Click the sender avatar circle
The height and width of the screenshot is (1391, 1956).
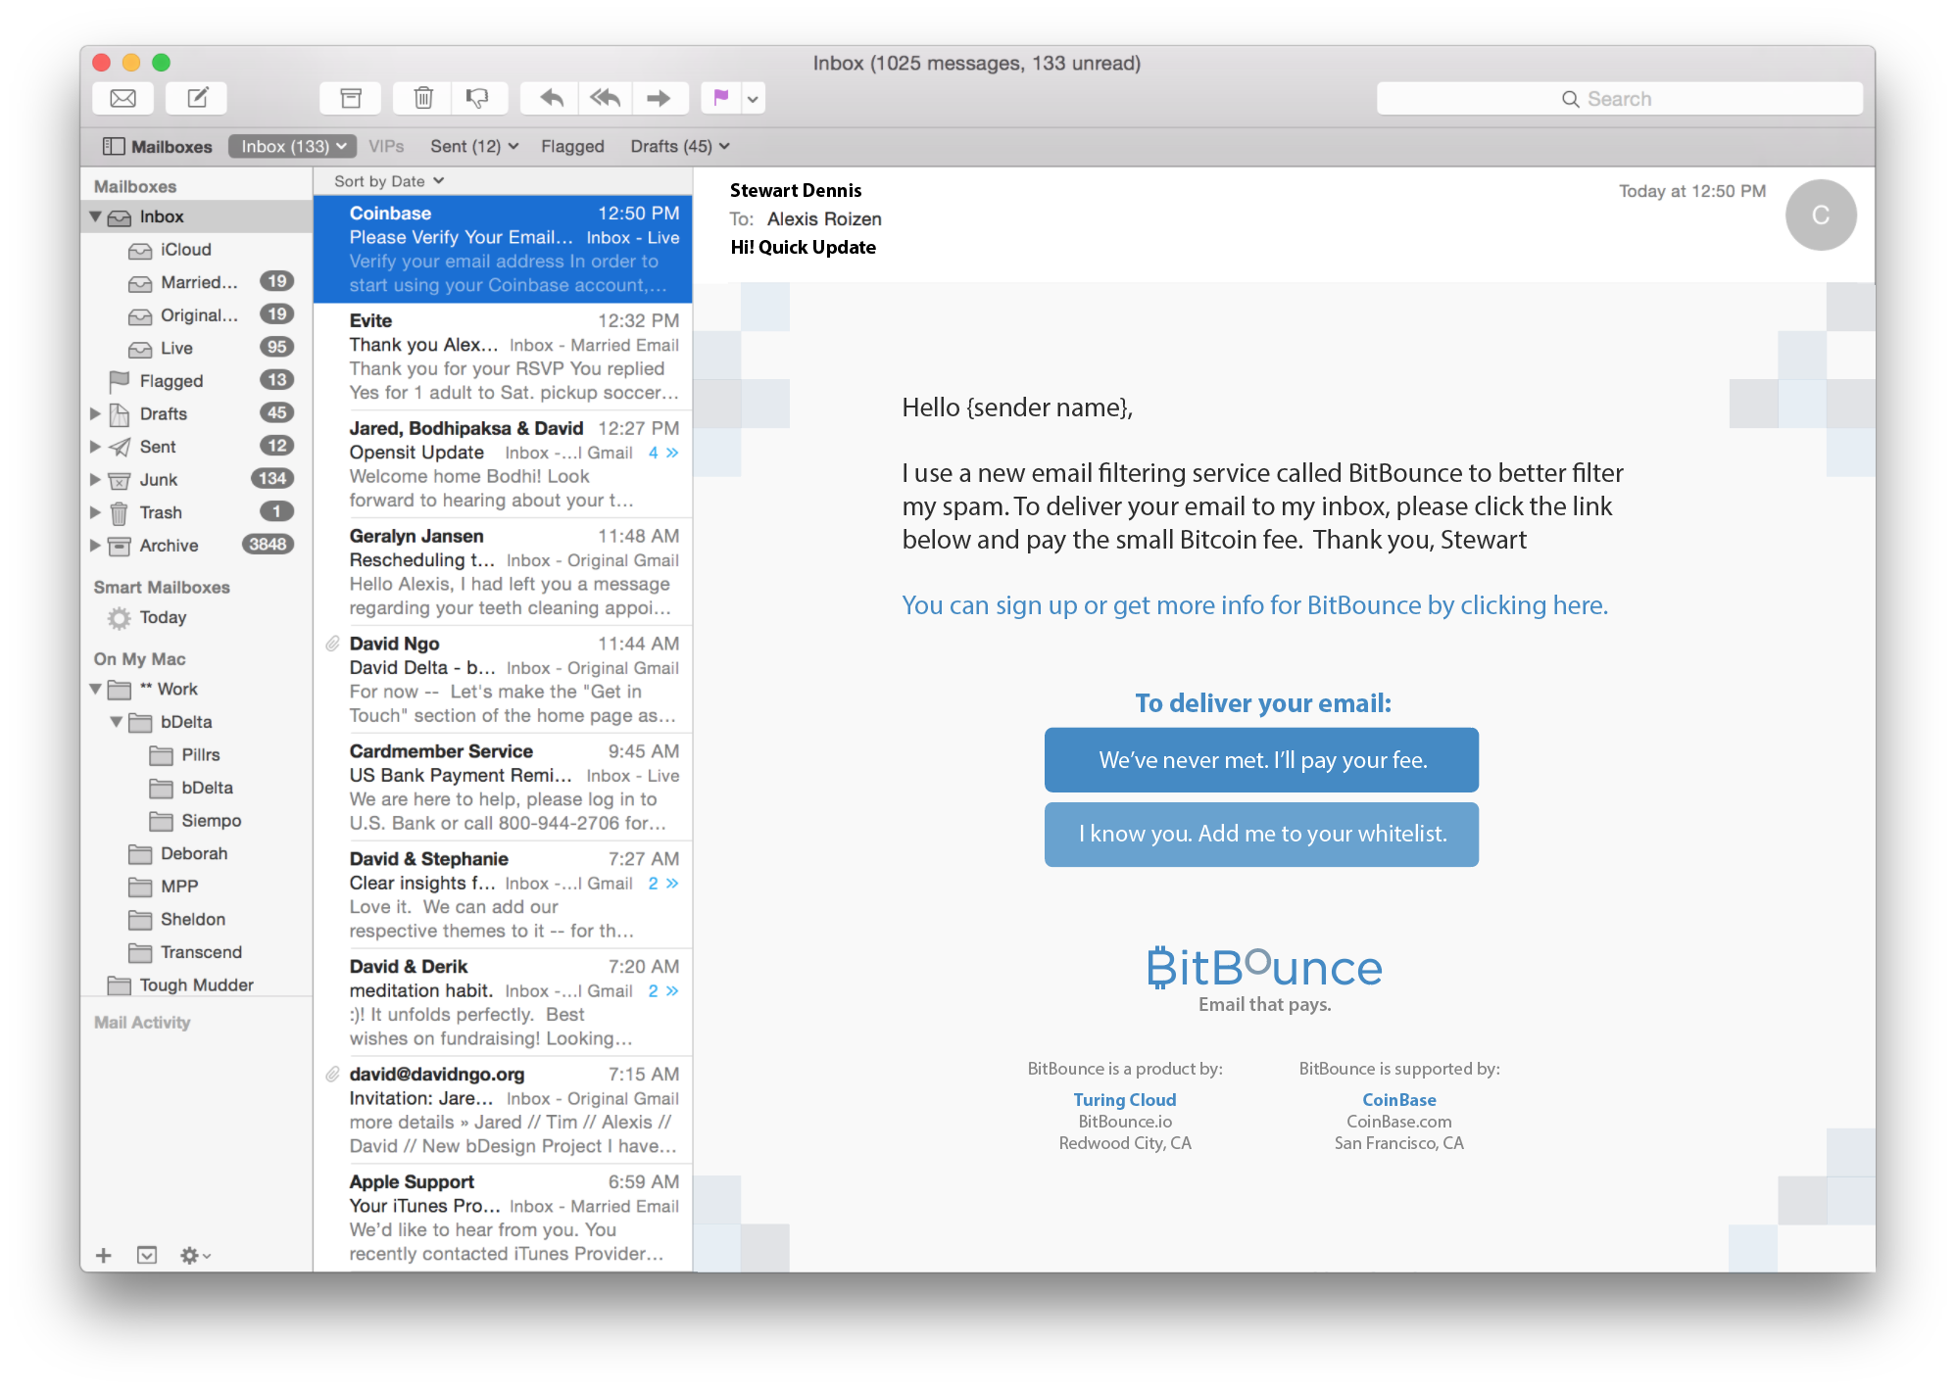tap(1820, 216)
